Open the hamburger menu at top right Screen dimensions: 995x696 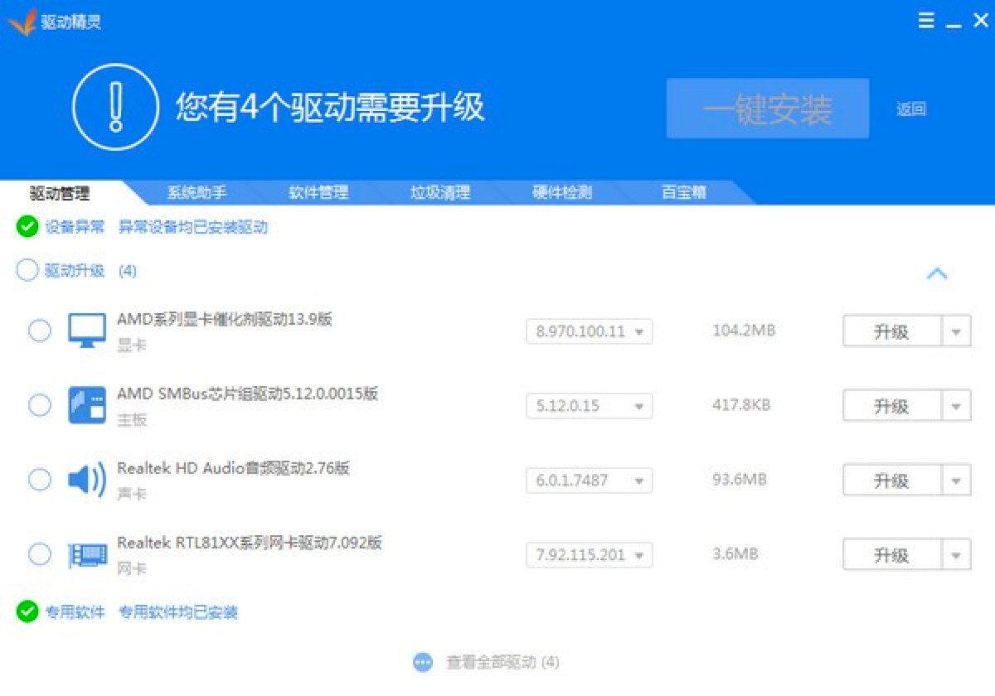[926, 20]
